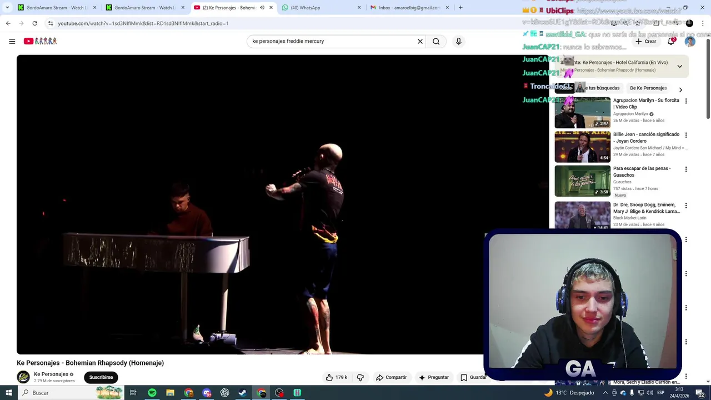
Task: Open the Agrupacion Marilyn video thumbnail
Action: (x=582, y=113)
